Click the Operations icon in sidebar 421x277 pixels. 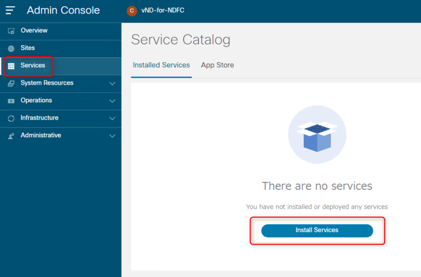11,101
